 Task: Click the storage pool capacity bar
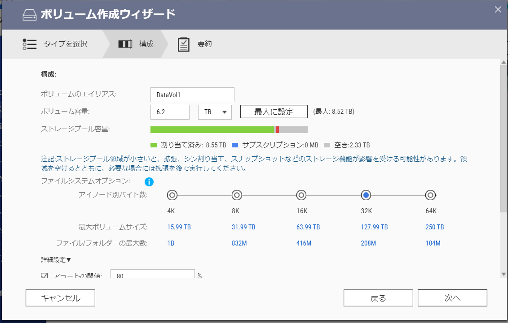tap(229, 130)
